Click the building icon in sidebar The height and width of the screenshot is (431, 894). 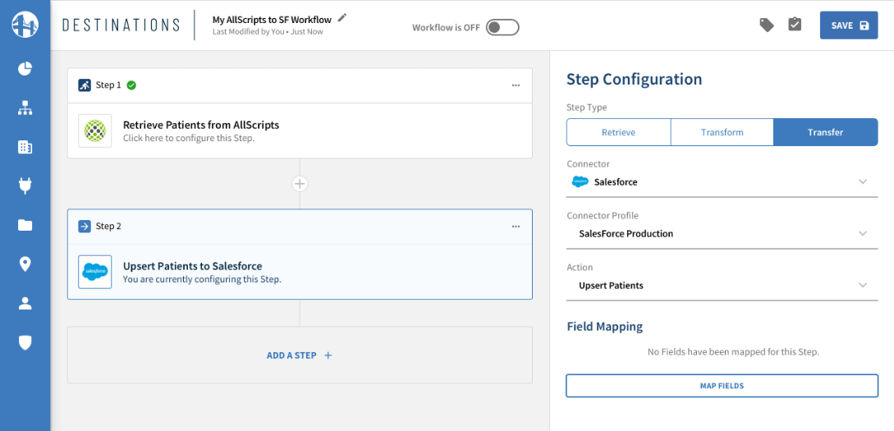[x=25, y=147]
